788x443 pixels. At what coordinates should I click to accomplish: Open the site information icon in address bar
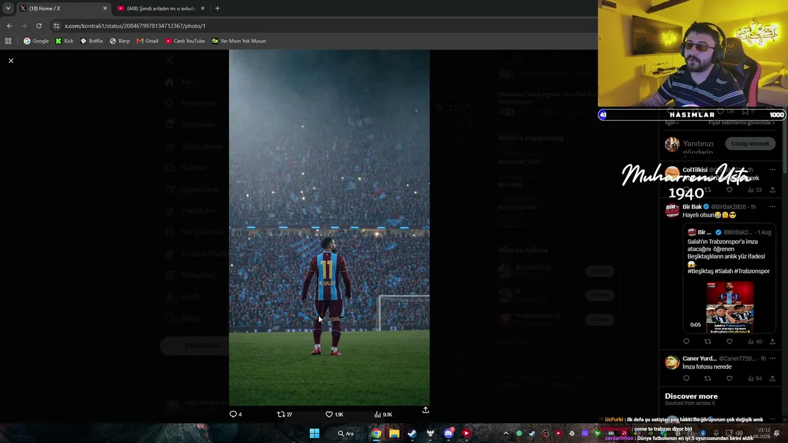(x=57, y=26)
